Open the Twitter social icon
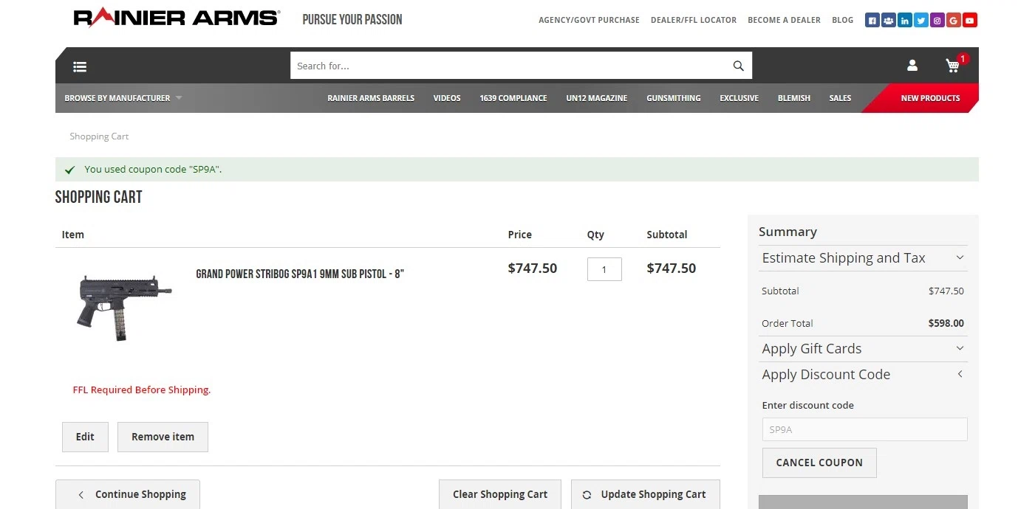Screen dimensions: 1018x509 click(x=921, y=21)
